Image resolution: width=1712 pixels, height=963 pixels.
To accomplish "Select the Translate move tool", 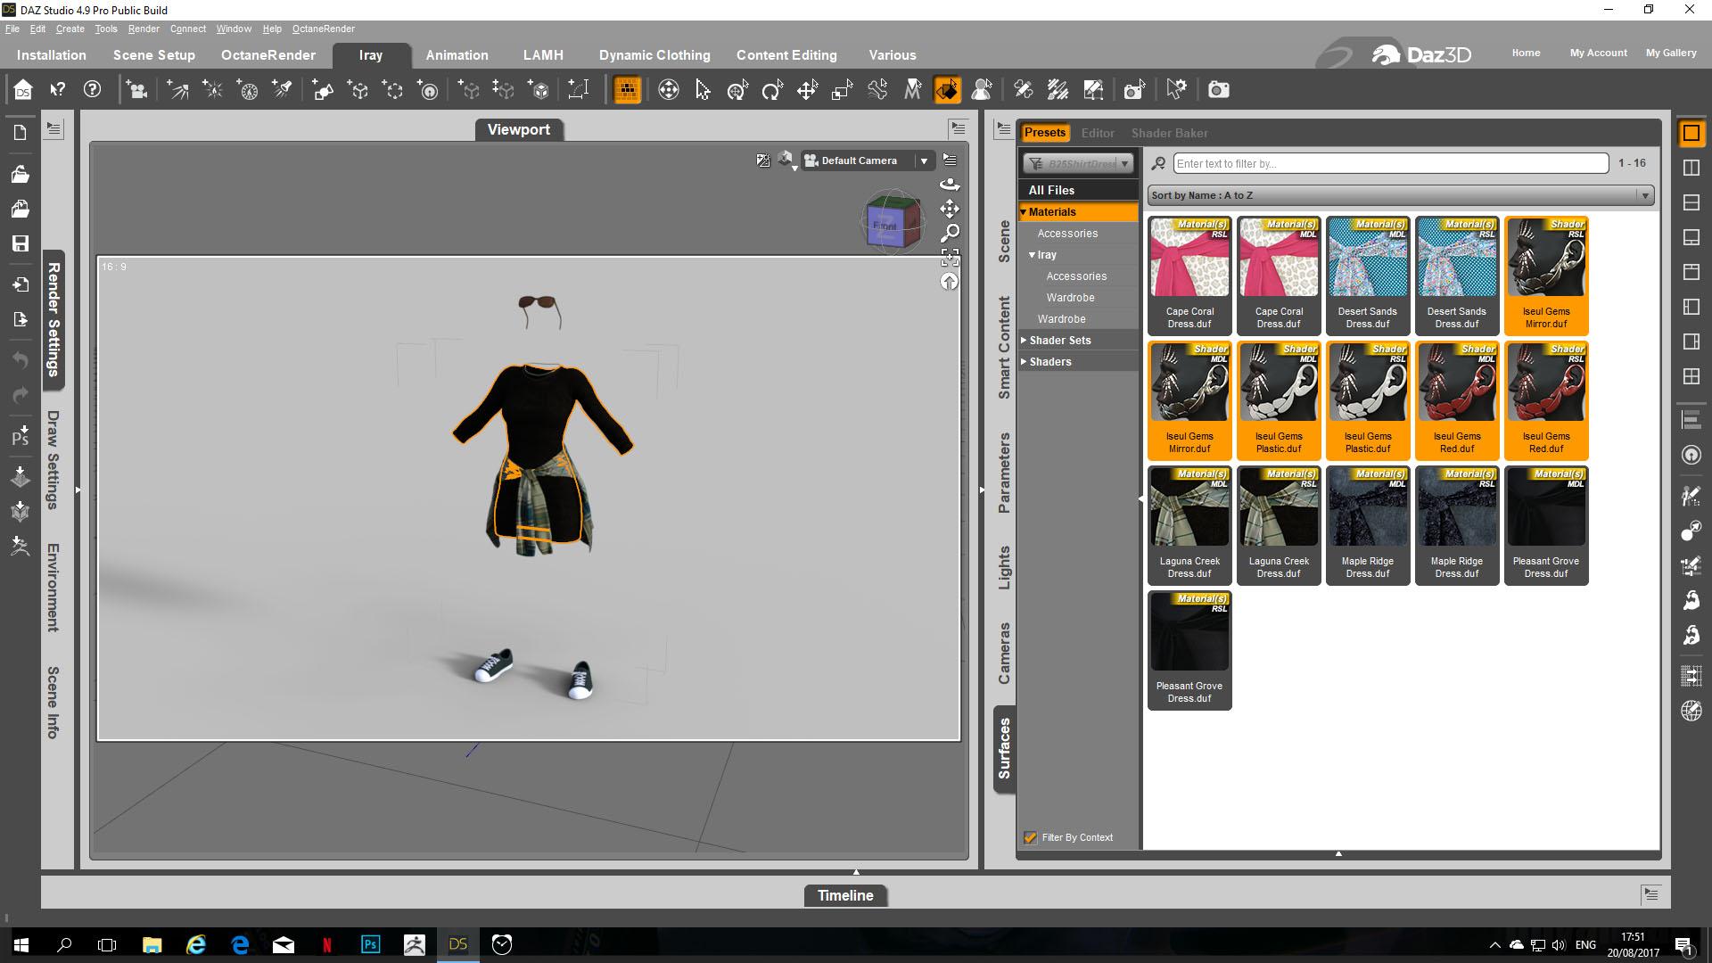I will 807,90.
